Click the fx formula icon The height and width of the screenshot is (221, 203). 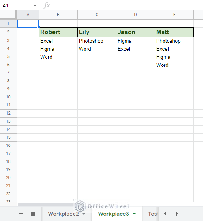click(47, 6)
